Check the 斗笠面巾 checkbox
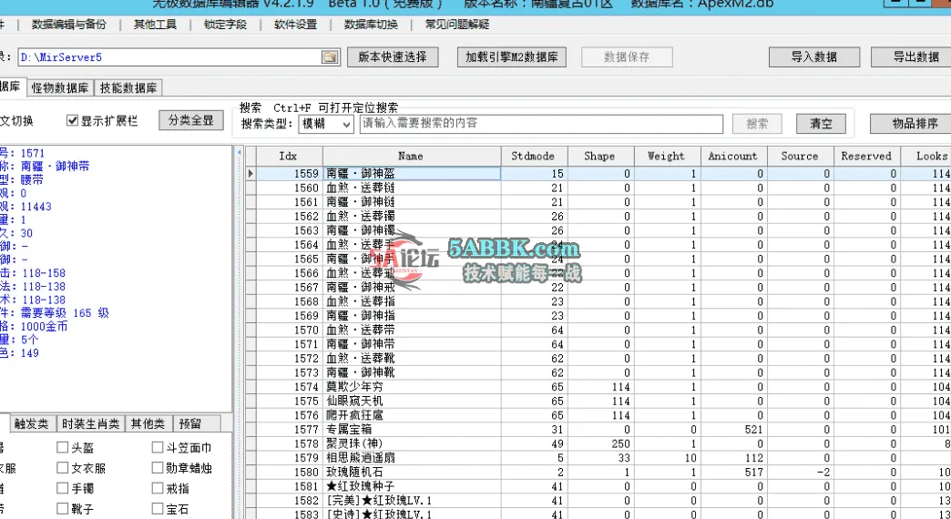This screenshot has height=519, width=951. [158, 447]
